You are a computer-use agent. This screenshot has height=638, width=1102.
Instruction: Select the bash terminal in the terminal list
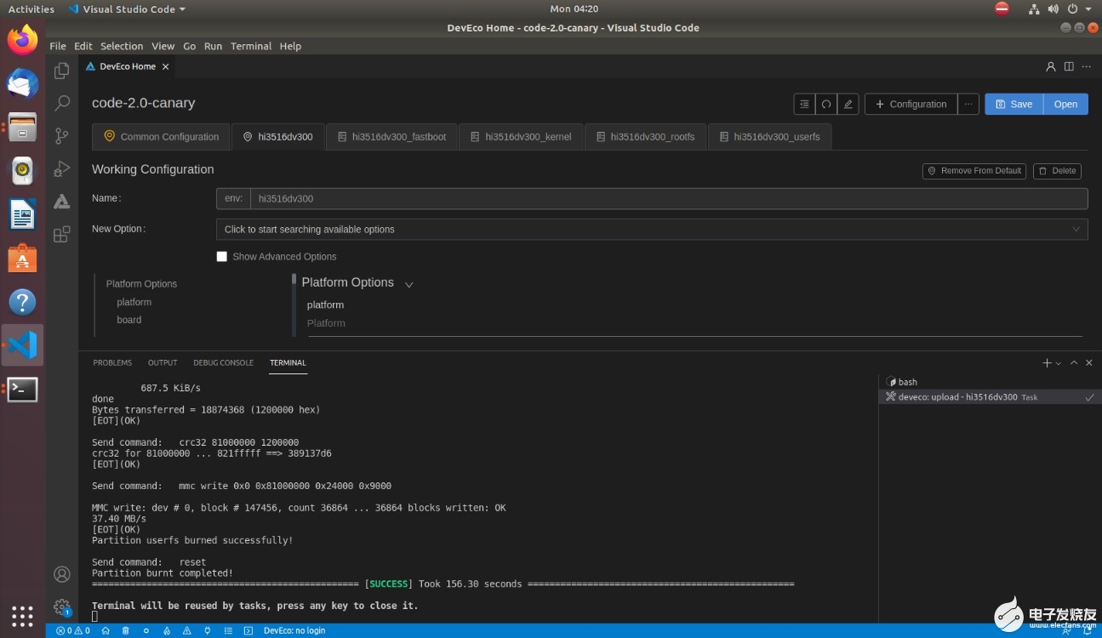coord(987,382)
